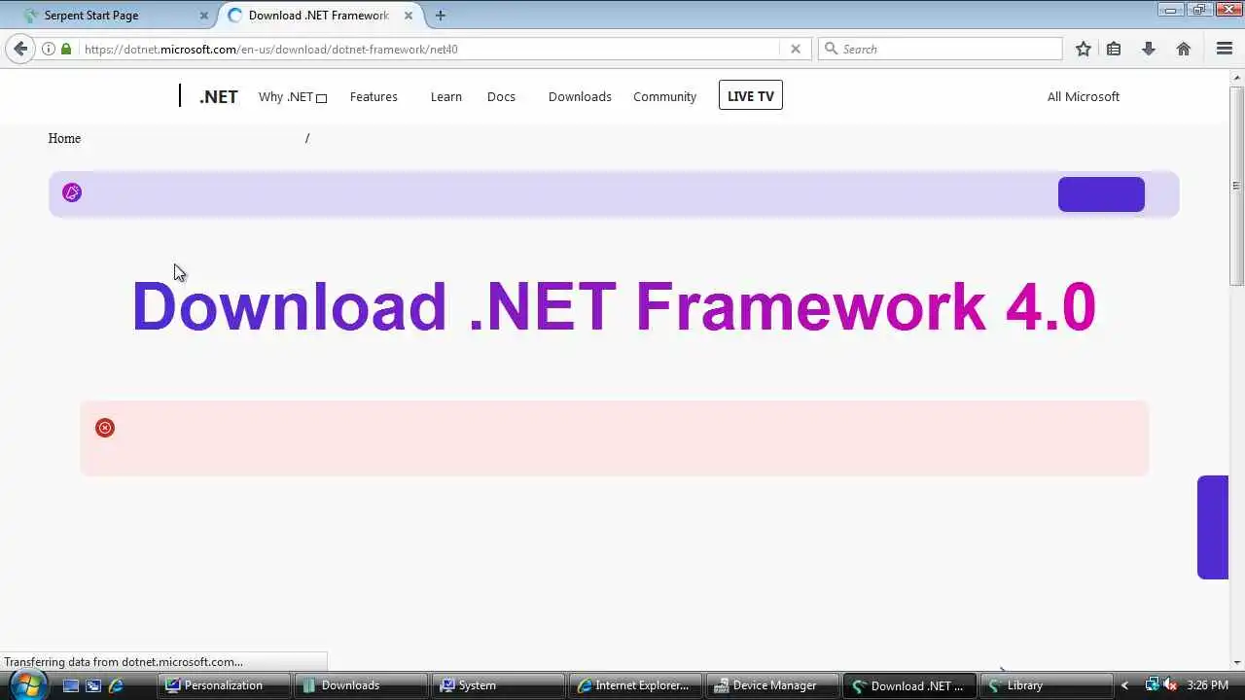
Task: Open All Microsoft menu
Action: 1083,96
